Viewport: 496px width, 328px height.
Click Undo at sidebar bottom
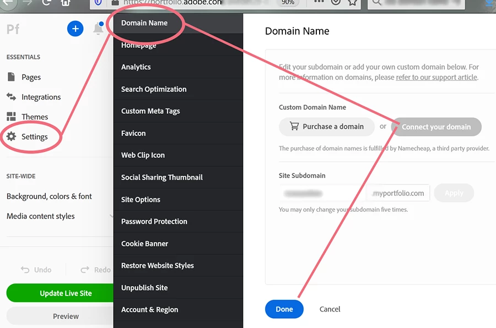pyautogui.click(x=36, y=270)
